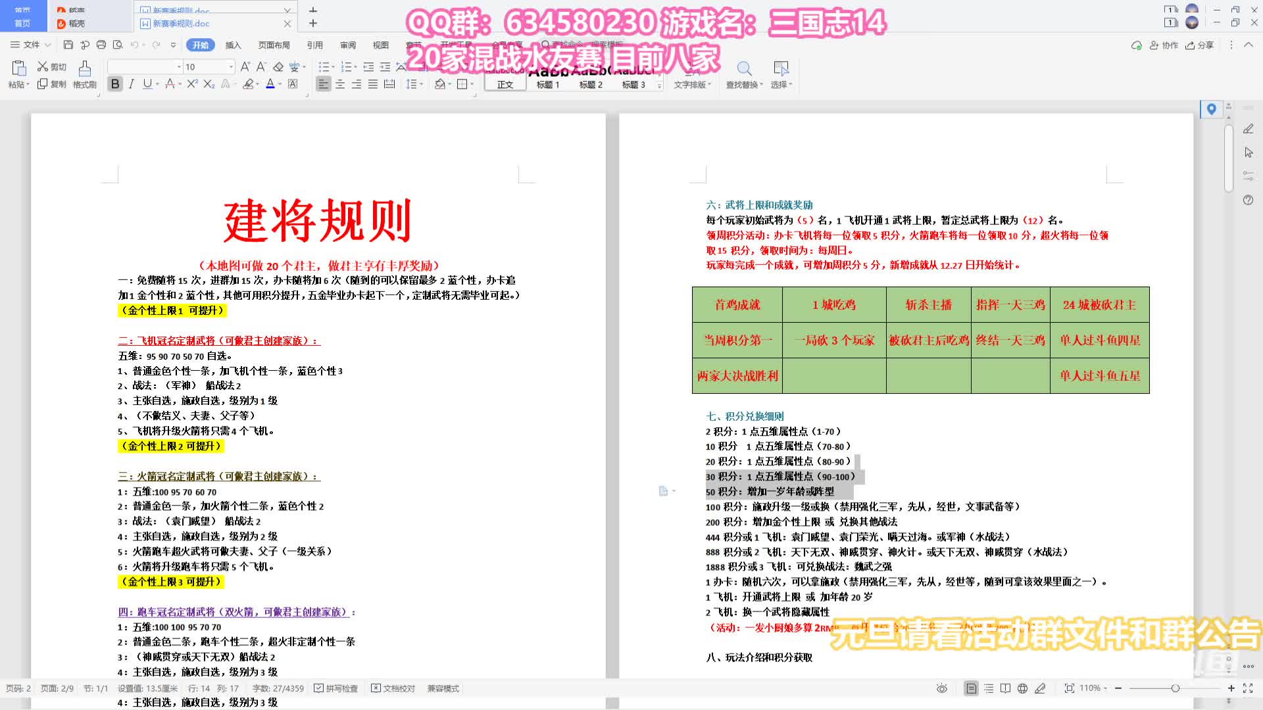This screenshot has height=710, width=1263.
Task: Expand the Select (选择) dropdown
Action: point(781,84)
